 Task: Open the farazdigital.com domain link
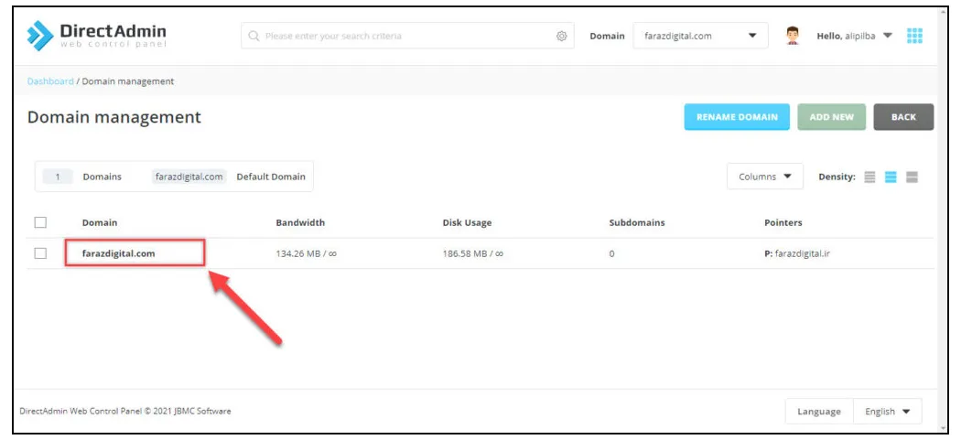click(x=118, y=253)
